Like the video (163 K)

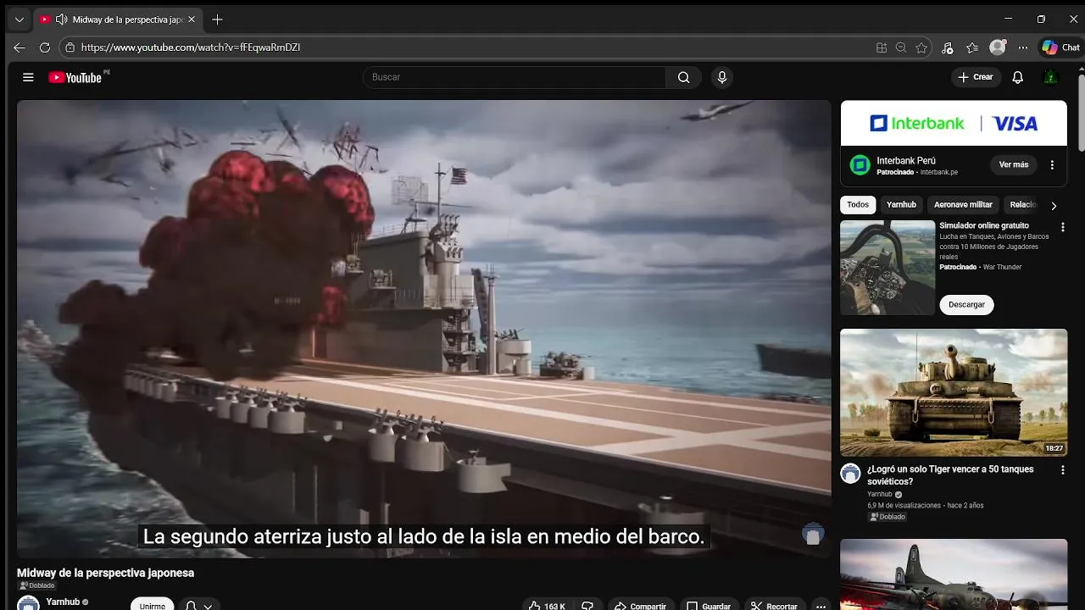click(x=547, y=607)
